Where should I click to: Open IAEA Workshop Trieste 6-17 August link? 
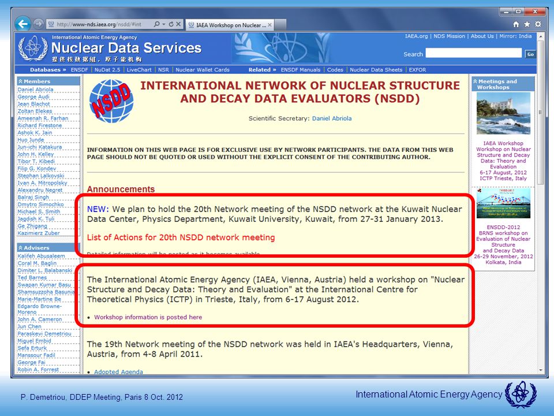point(503,161)
